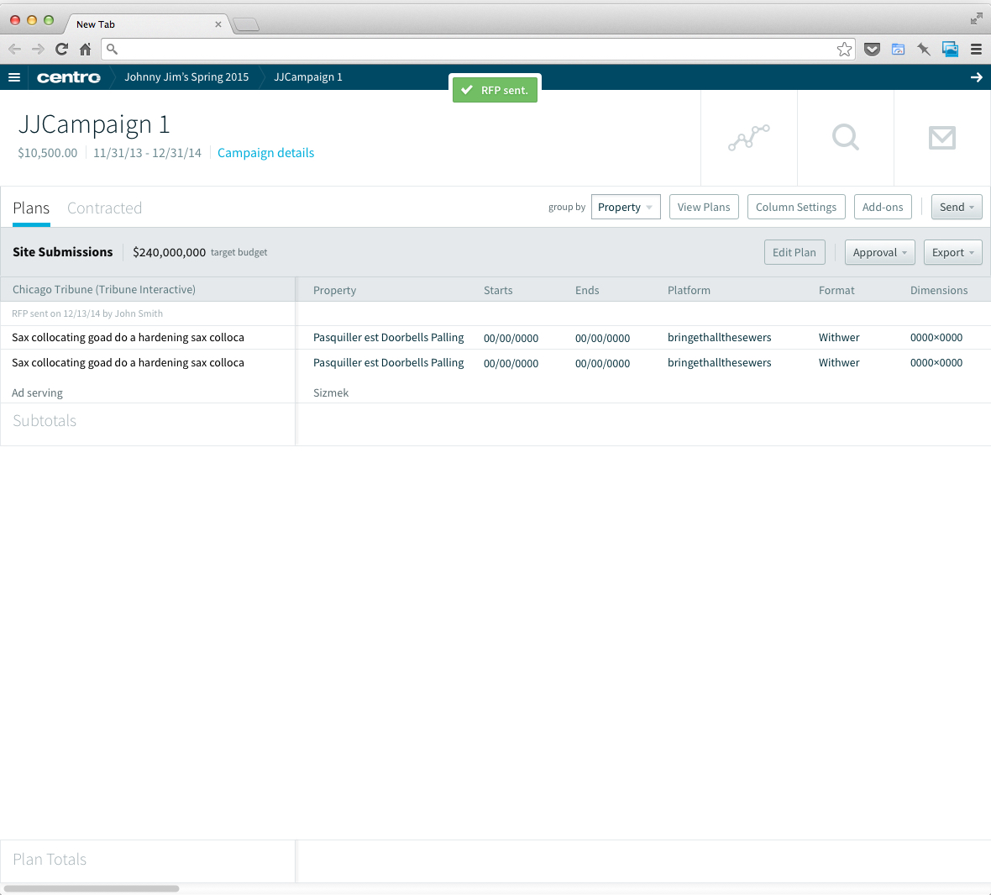The image size is (991, 895).
Task: Click the Ends column header
Action: [587, 290]
